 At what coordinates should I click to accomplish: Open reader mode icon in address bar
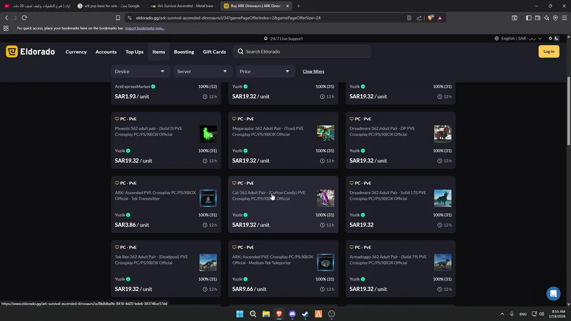pyautogui.click(x=409, y=18)
